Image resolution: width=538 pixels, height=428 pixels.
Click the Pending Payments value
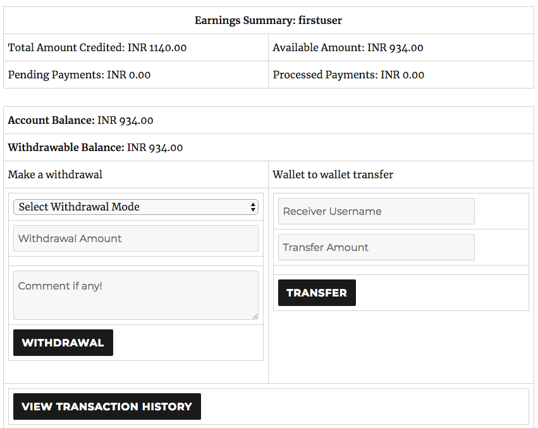[129, 75]
